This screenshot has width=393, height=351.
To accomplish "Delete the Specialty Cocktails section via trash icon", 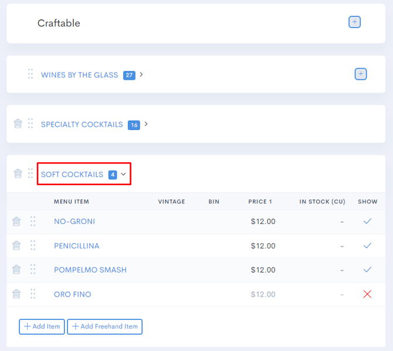I will coord(18,124).
